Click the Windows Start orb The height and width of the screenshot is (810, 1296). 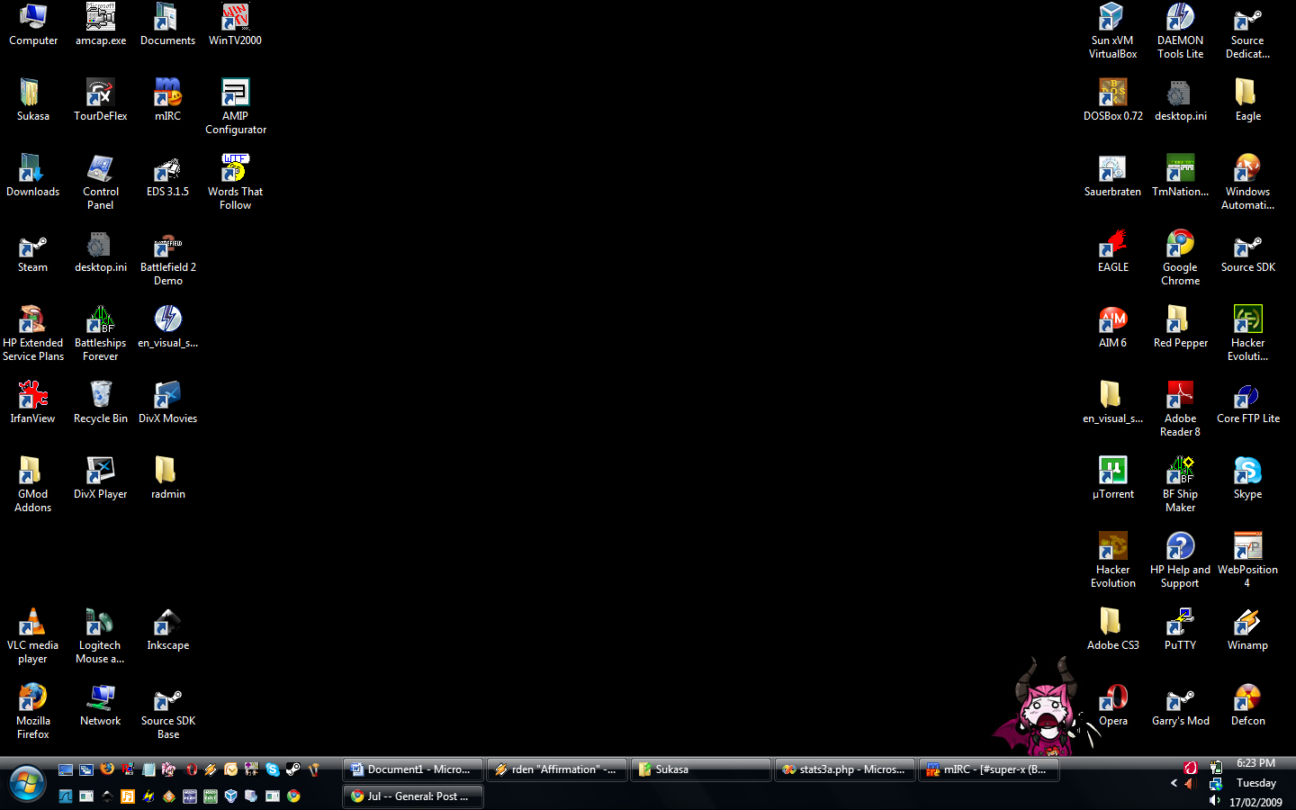[26, 784]
